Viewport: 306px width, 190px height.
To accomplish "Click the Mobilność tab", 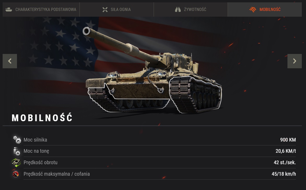I will coord(265,9).
